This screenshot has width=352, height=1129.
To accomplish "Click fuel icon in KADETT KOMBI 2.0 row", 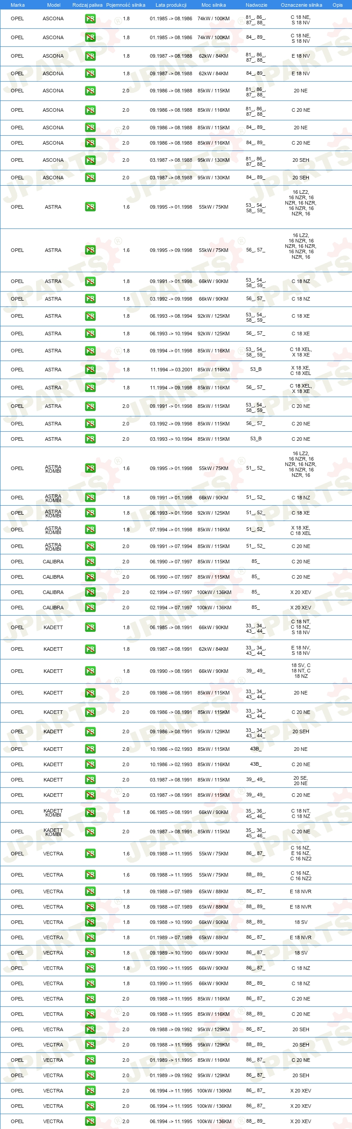I will (90, 832).
